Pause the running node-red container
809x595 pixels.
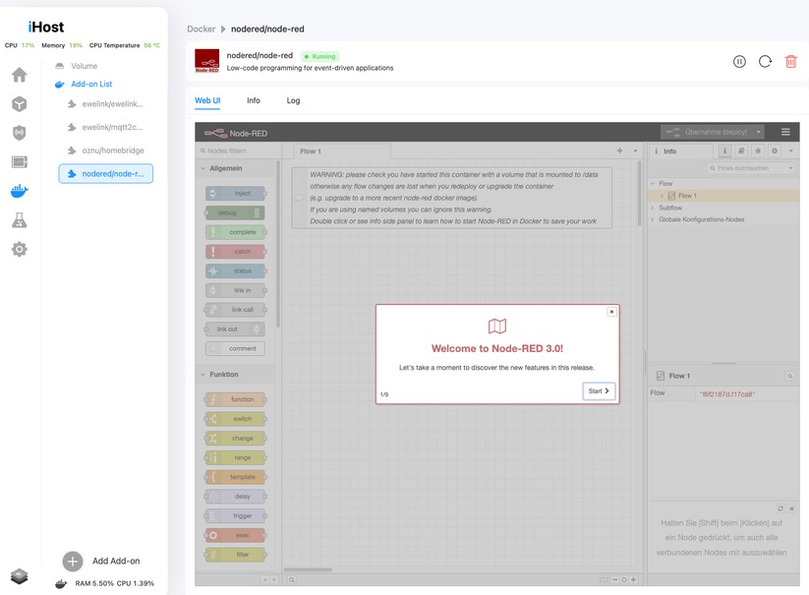click(x=739, y=61)
